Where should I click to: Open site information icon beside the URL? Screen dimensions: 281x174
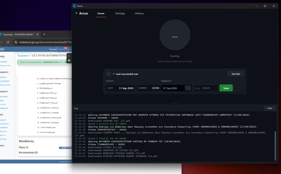pos(16,42)
